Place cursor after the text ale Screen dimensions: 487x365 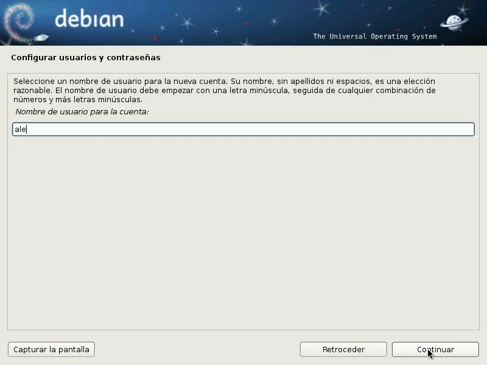click(26, 129)
